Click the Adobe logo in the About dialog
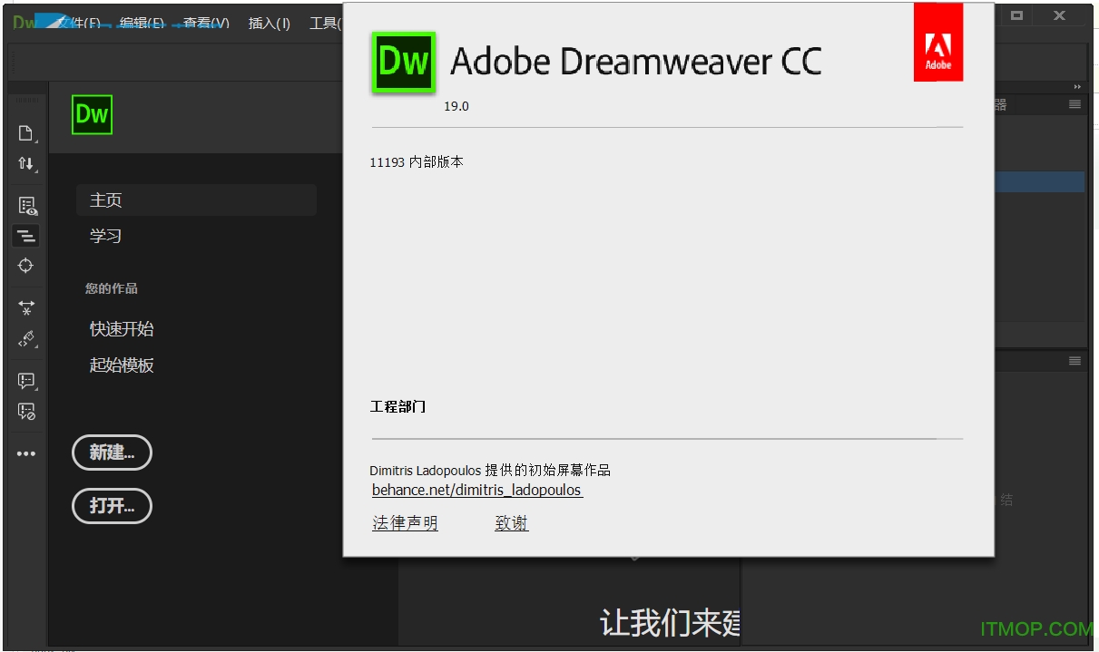Screen dimensions: 1099x652 coord(938,42)
